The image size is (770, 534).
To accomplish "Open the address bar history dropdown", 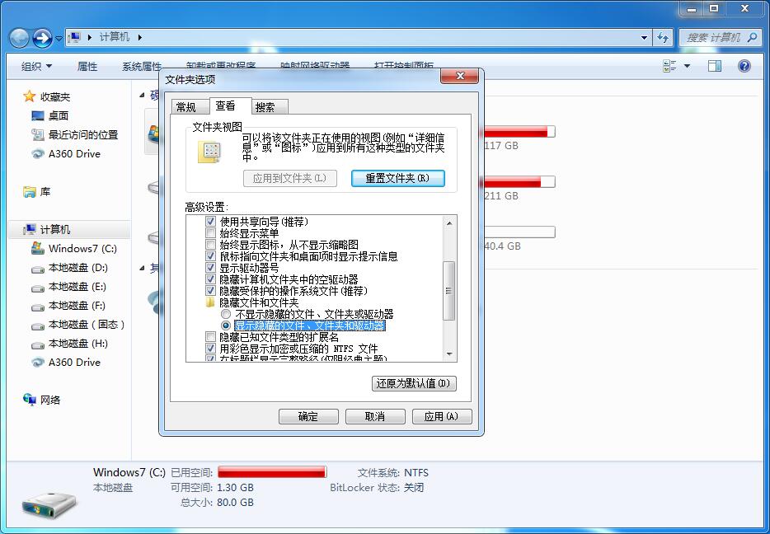I will tap(645, 37).
